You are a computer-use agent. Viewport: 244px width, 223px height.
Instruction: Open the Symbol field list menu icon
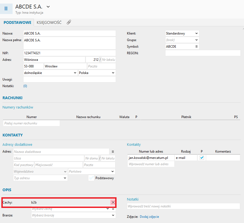tap(196, 47)
